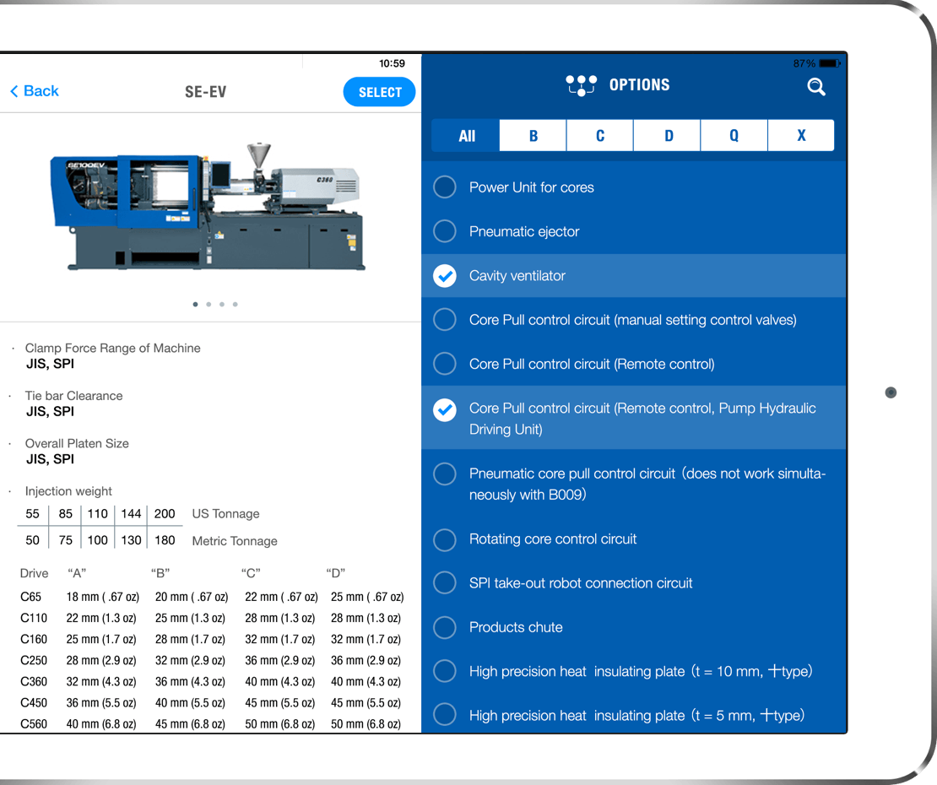Tap the blue SELECT button
The height and width of the screenshot is (785, 937).
pos(380,92)
